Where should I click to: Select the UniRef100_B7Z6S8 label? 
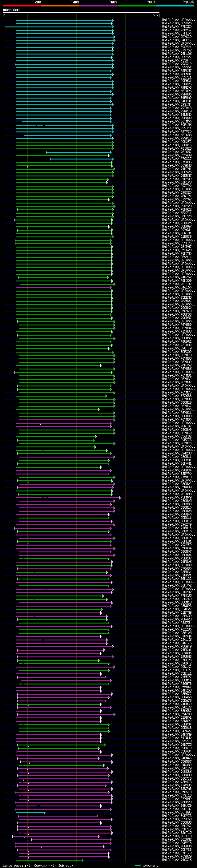pos(177,396)
